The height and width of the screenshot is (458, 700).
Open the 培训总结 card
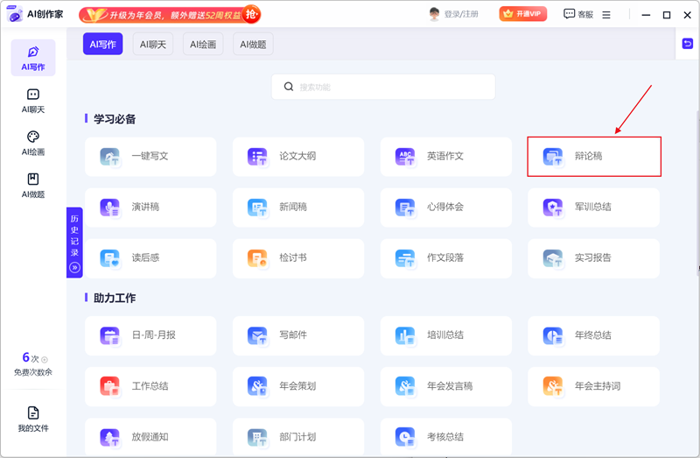pyautogui.click(x=446, y=335)
